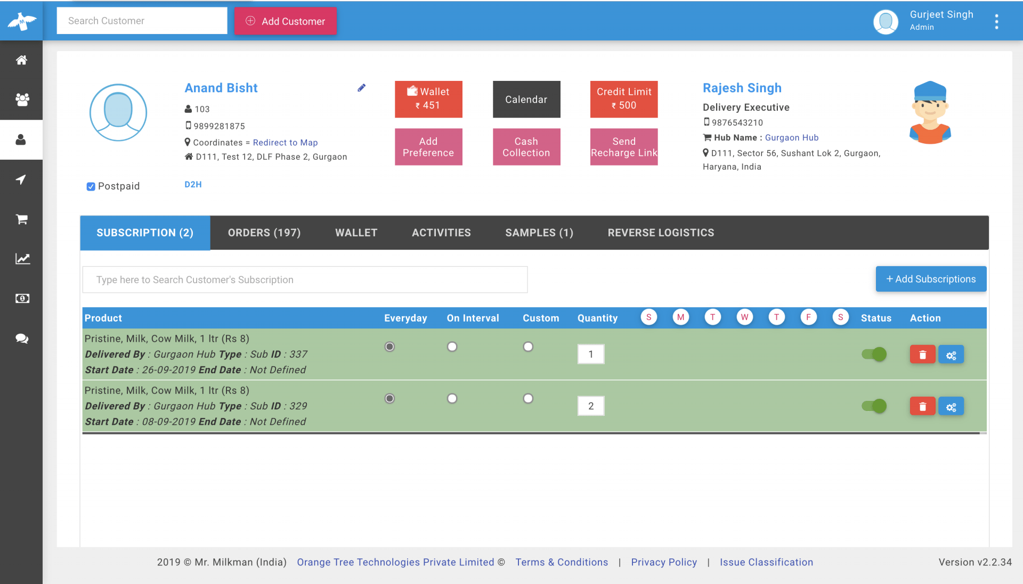Disable the Postpaid checkbox
This screenshot has height=584, width=1023.
(x=91, y=186)
